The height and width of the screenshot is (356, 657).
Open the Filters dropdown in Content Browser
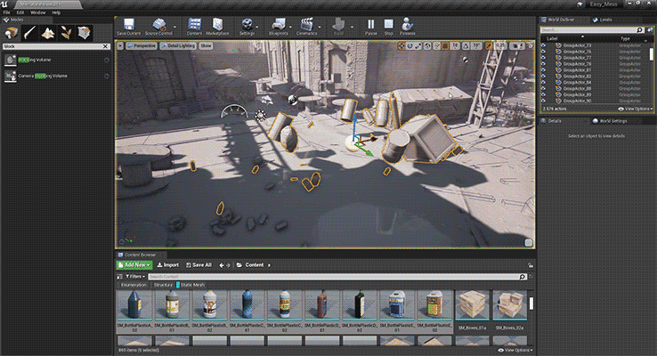click(x=134, y=277)
